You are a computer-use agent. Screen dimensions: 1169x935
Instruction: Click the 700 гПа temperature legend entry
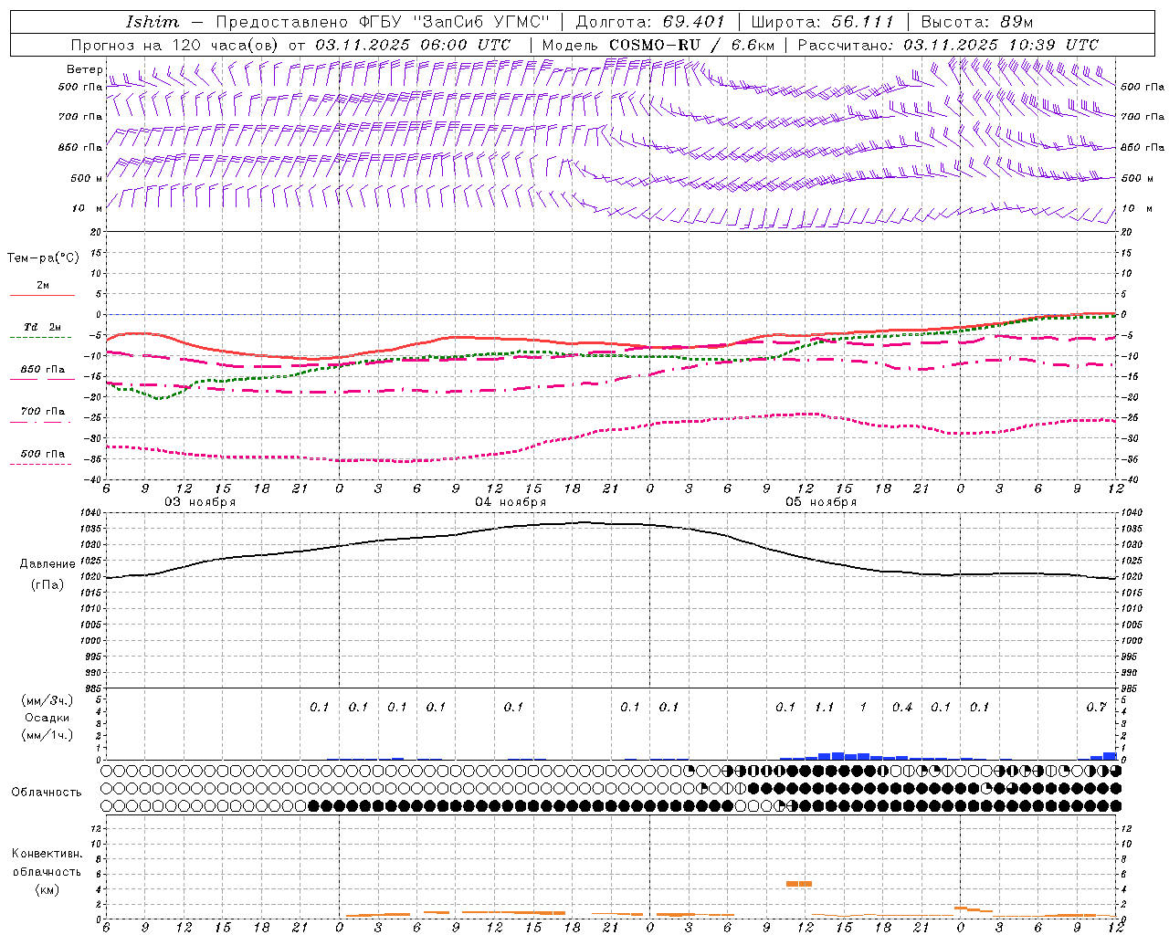42,412
